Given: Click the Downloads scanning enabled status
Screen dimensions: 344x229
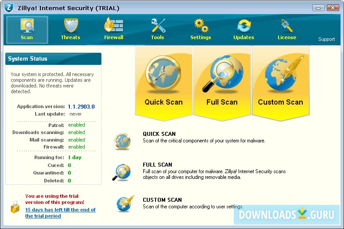Looking at the screenshot, I should pos(76,132).
